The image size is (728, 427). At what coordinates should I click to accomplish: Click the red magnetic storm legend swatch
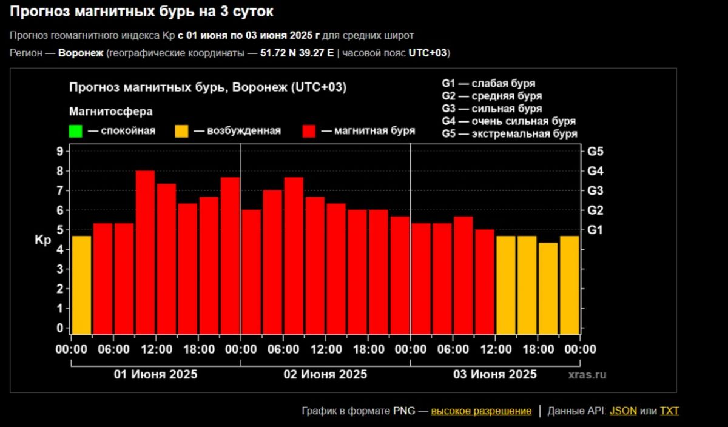(x=309, y=130)
